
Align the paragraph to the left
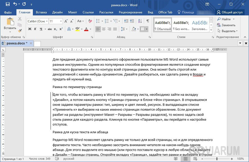pos(98,29)
